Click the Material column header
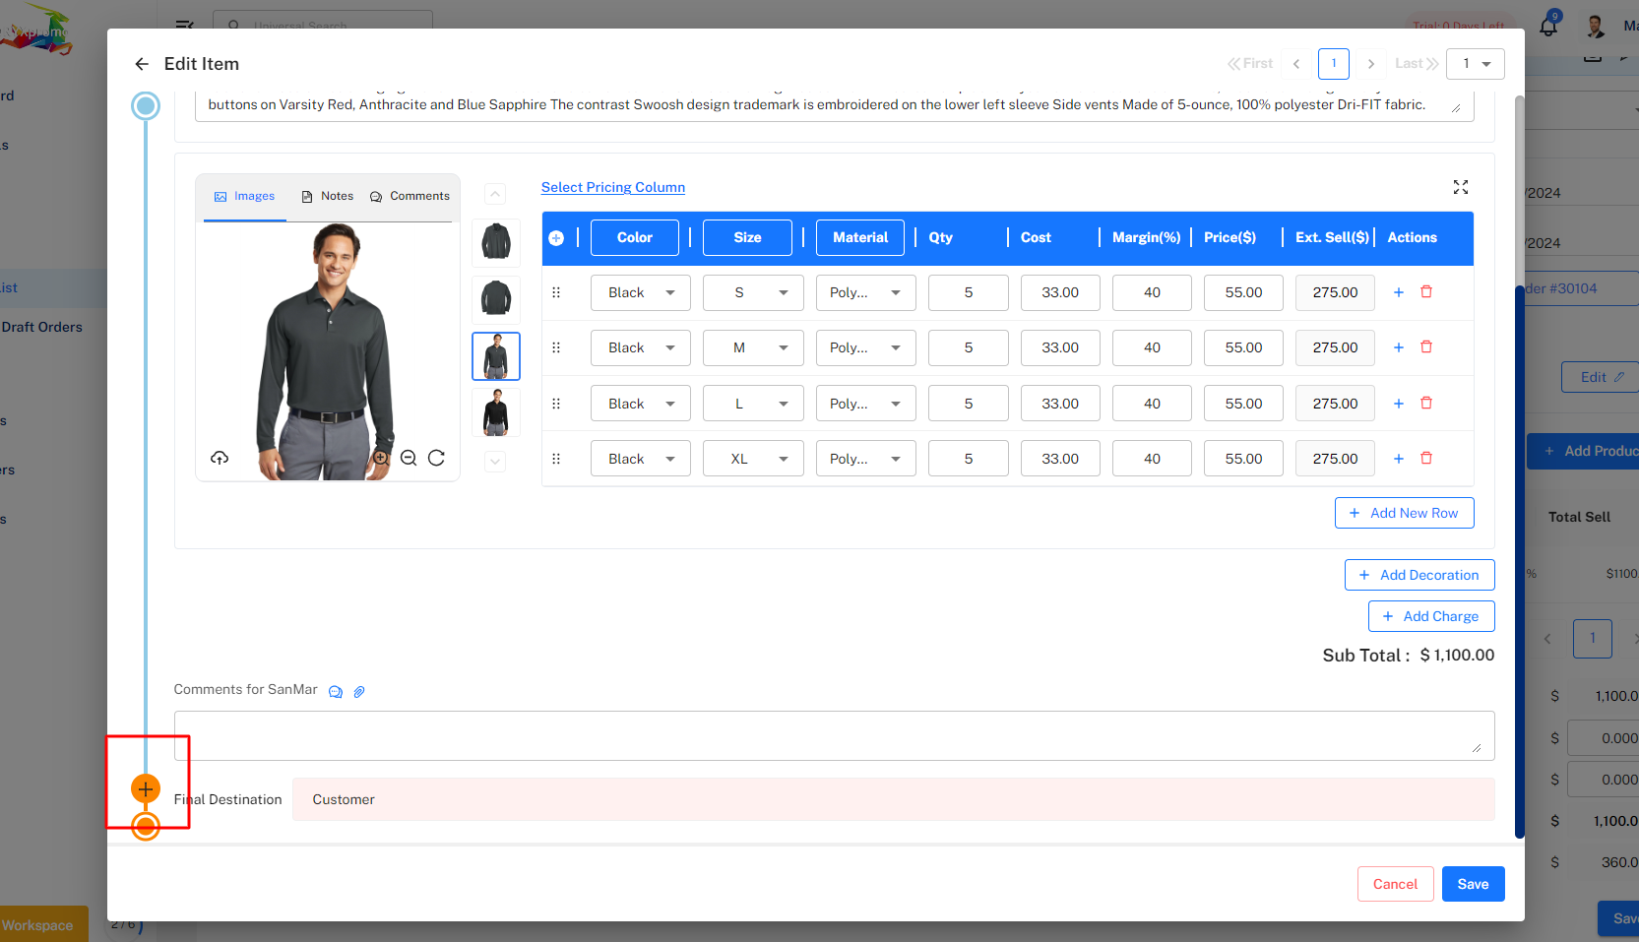1639x942 pixels. click(860, 238)
